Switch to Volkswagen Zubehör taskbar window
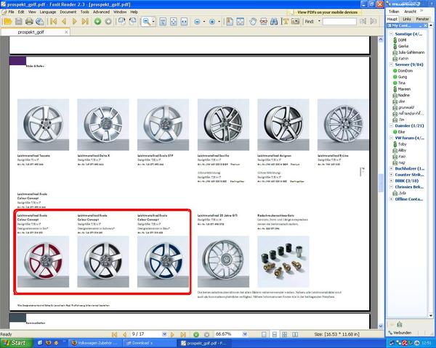Screen dimensions: 436x348 [x=94, y=343]
